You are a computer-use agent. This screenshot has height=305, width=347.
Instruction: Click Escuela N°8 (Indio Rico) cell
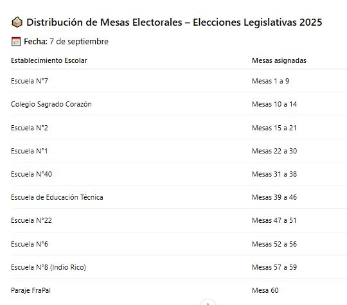[48, 267]
